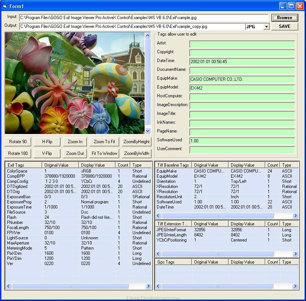Click Tiff Baseline Tags right scroll arrow
Image resolution: width=306 pixels, height=301 pixels.
pyautogui.click(x=295, y=216)
